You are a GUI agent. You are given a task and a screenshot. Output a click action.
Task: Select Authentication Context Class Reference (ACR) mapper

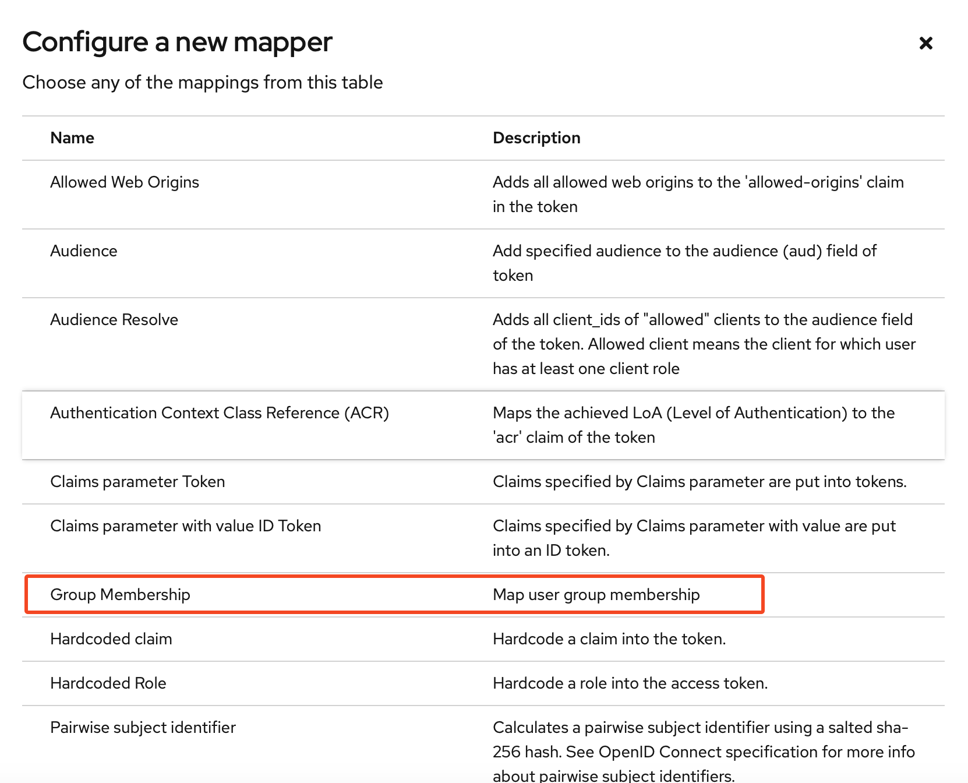220,413
